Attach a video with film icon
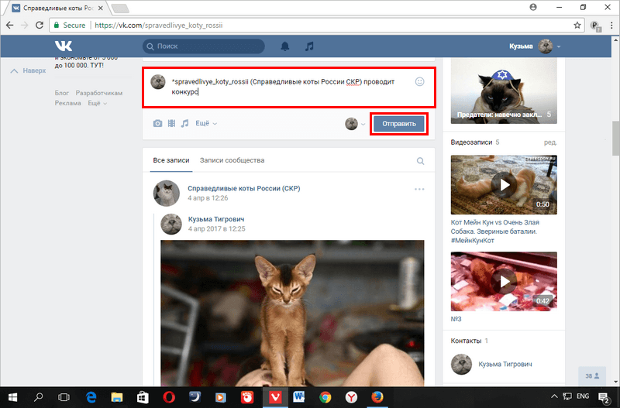 pyautogui.click(x=171, y=124)
